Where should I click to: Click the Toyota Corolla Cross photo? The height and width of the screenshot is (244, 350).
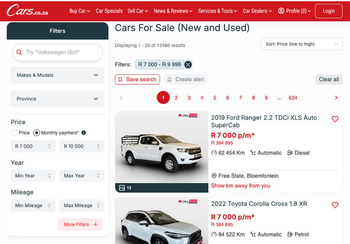pos(161,221)
